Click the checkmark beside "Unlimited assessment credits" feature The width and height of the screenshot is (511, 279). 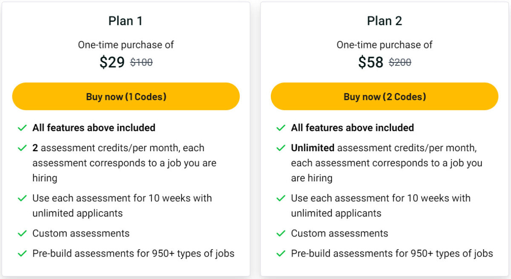click(x=281, y=148)
